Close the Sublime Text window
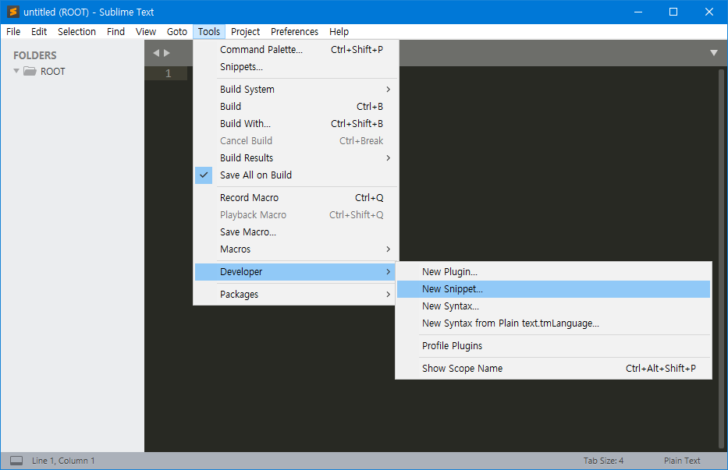 click(x=709, y=12)
